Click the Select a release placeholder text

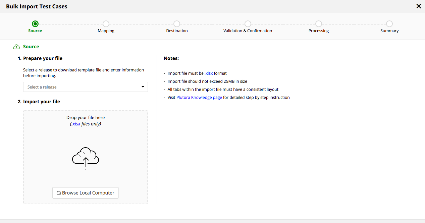tap(43, 87)
